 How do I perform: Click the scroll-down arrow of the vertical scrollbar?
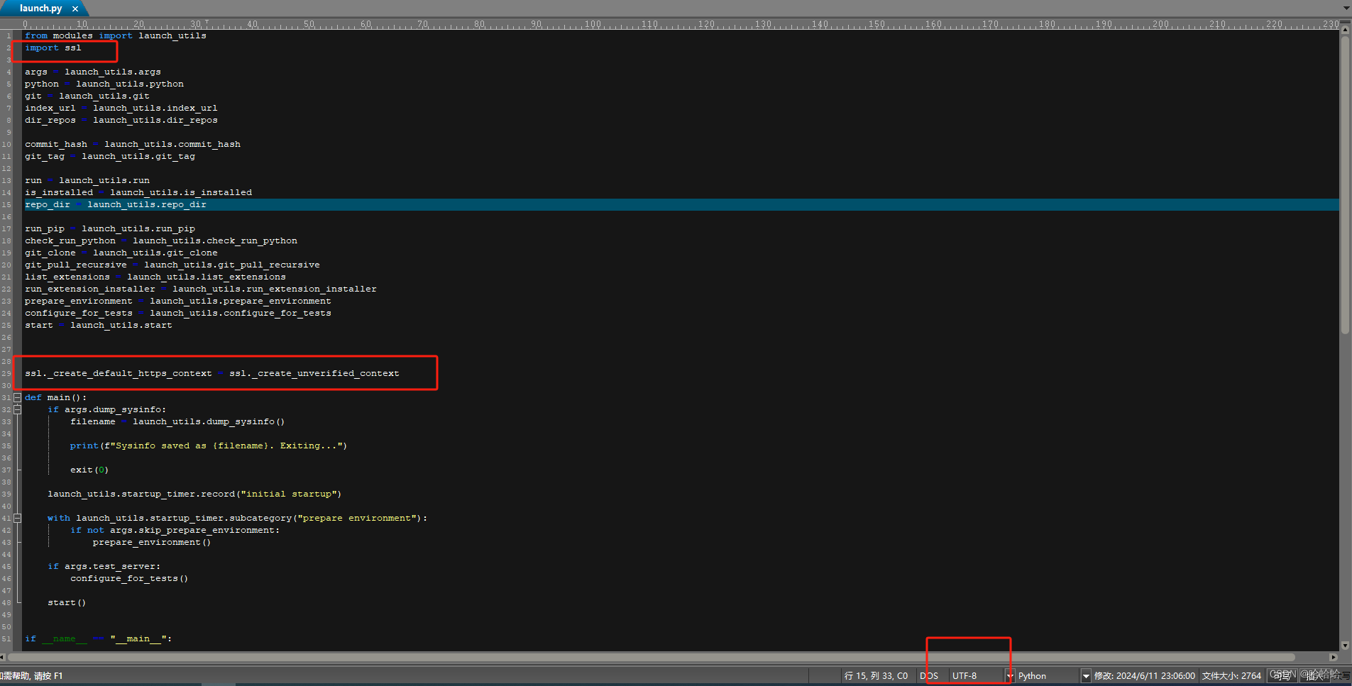1345,646
